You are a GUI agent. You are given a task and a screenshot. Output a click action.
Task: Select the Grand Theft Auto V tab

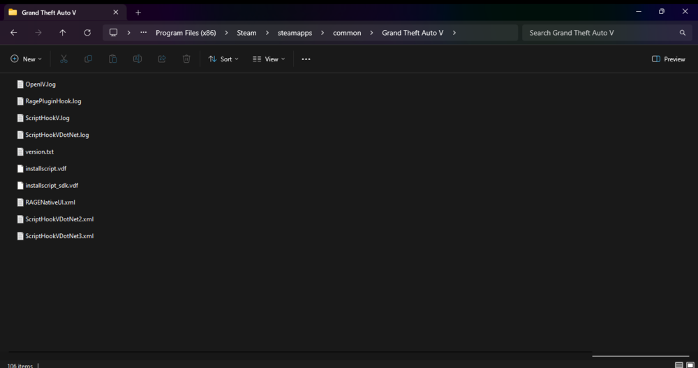(x=64, y=13)
